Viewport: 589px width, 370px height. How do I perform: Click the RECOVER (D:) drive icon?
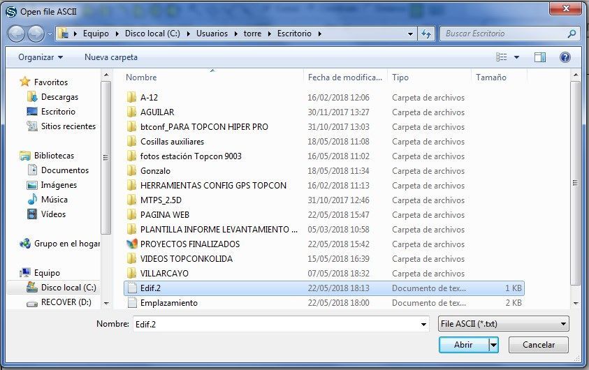coord(32,303)
